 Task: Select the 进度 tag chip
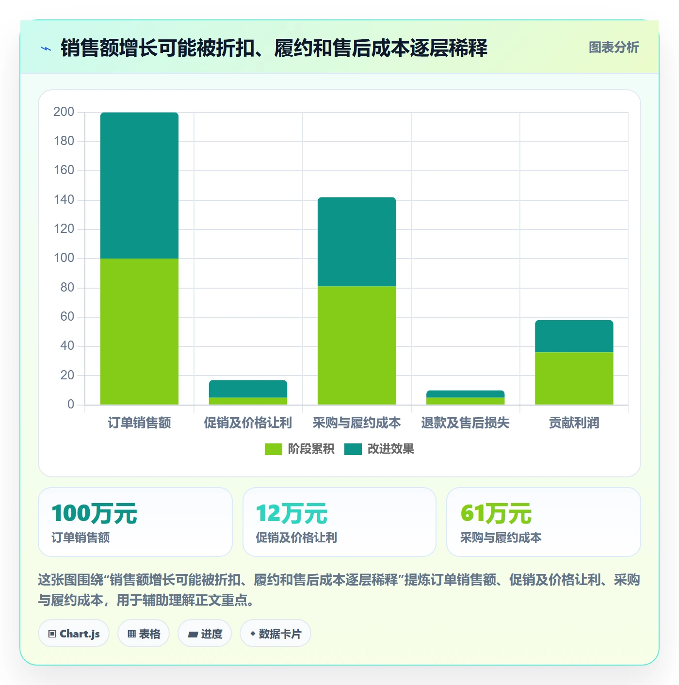pyautogui.click(x=205, y=634)
